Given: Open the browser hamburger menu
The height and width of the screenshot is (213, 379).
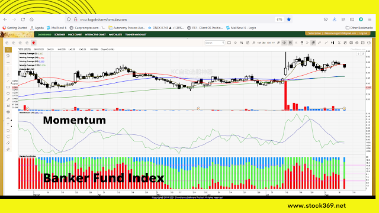Looking at the screenshot, I should (x=370, y=20).
